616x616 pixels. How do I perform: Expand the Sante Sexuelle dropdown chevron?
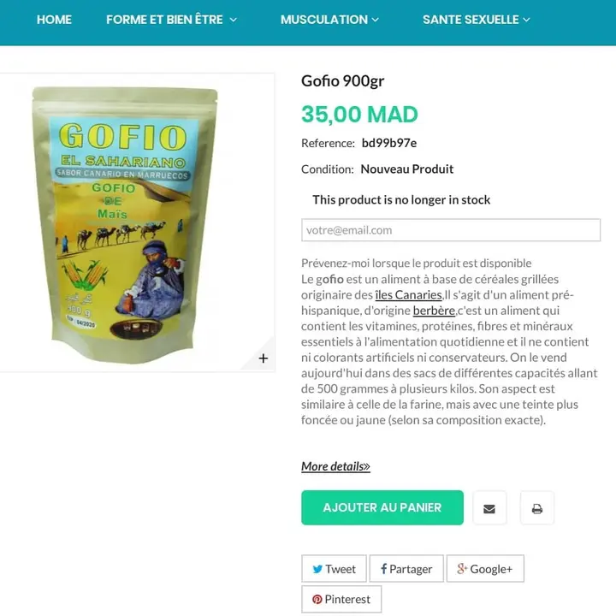click(526, 20)
